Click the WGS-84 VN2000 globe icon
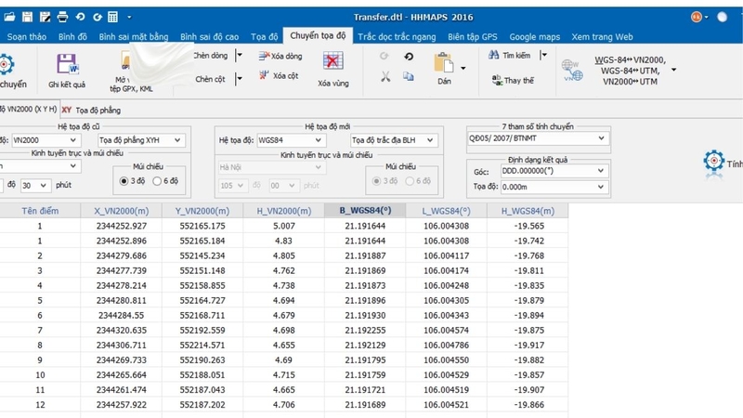This screenshot has height=418, width=743. [x=572, y=71]
